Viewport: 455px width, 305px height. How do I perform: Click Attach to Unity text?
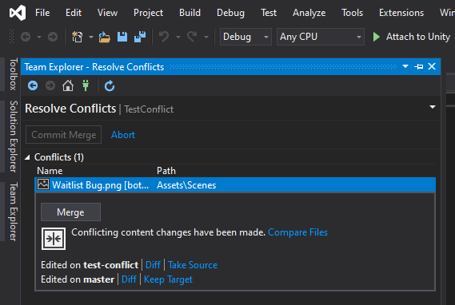point(418,37)
